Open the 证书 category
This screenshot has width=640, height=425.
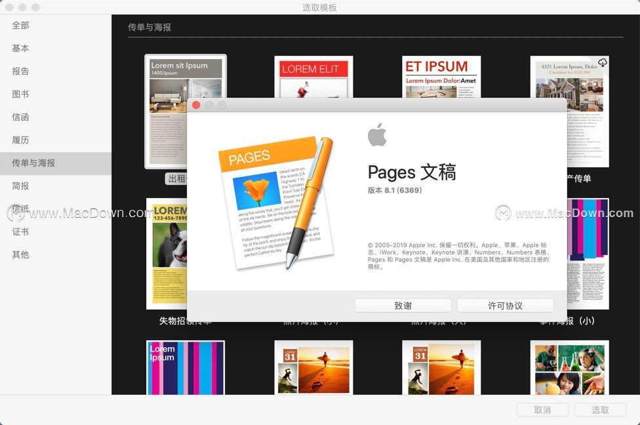20,232
